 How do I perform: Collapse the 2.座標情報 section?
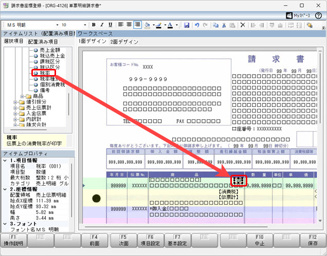5,189
